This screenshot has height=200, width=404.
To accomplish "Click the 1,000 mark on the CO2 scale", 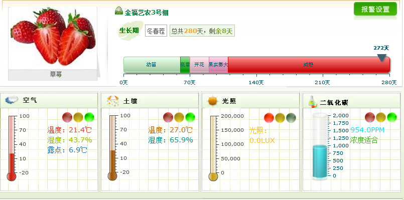I will (x=341, y=145).
